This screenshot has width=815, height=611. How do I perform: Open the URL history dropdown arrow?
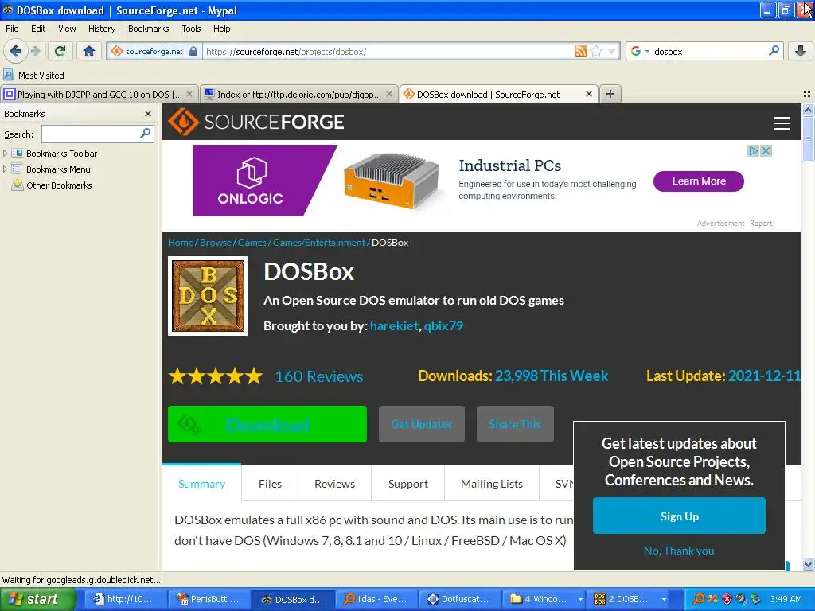(x=612, y=51)
